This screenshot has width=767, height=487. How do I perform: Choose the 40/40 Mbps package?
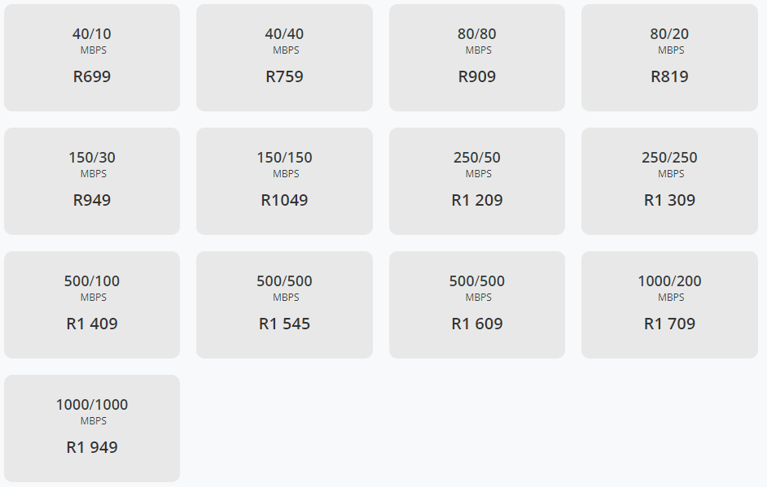point(284,57)
